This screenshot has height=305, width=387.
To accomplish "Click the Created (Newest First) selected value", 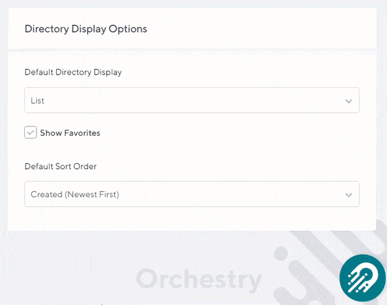I will (x=75, y=195).
